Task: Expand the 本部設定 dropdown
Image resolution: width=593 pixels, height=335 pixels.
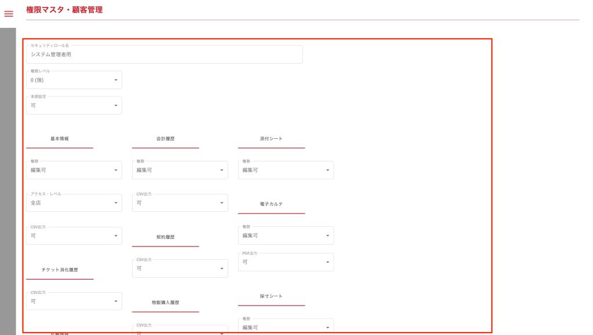Action: click(x=74, y=105)
